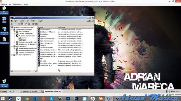
Task: Click the Duplicadores group icon
Action: [x=39, y=34]
